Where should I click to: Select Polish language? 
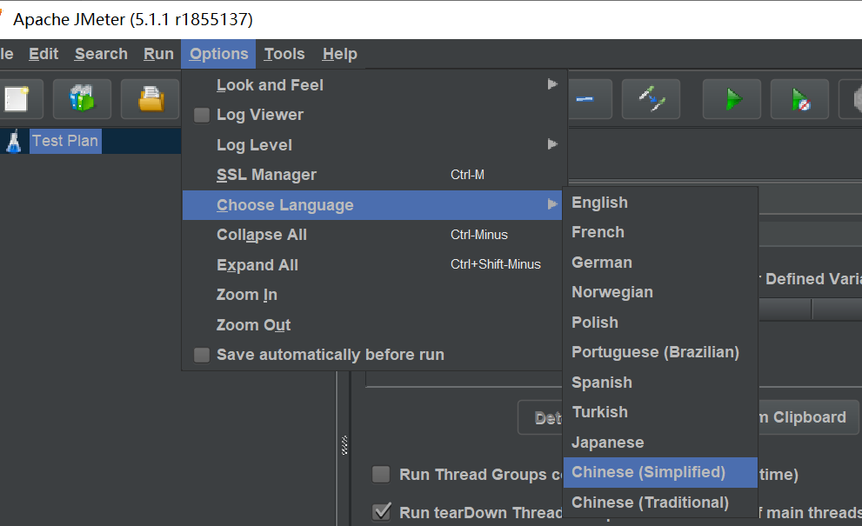(660, 322)
